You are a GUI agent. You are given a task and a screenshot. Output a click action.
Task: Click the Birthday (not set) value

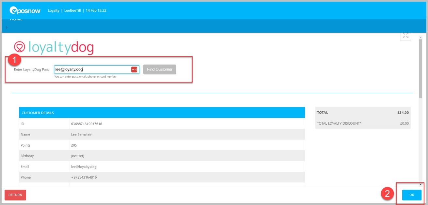(77, 156)
